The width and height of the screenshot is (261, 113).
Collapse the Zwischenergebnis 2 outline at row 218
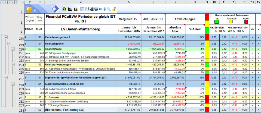tap(5, 37)
